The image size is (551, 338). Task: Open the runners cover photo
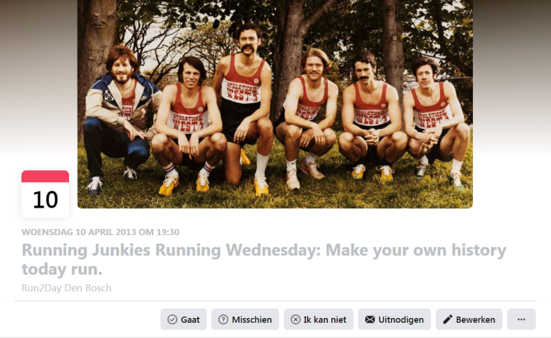tap(275, 104)
